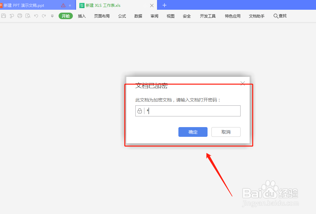The image size is (316, 214).
Task: Click the Redo arrow icon
Action: (44, 16)
